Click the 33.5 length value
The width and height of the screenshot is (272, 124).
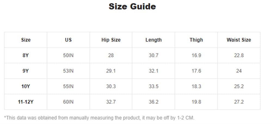(x=153, y=86)
